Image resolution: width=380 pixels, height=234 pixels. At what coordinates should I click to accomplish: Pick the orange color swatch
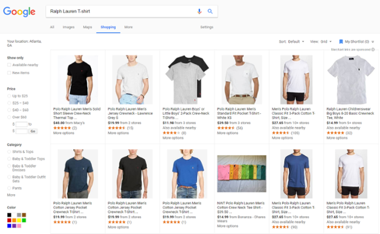14,220
